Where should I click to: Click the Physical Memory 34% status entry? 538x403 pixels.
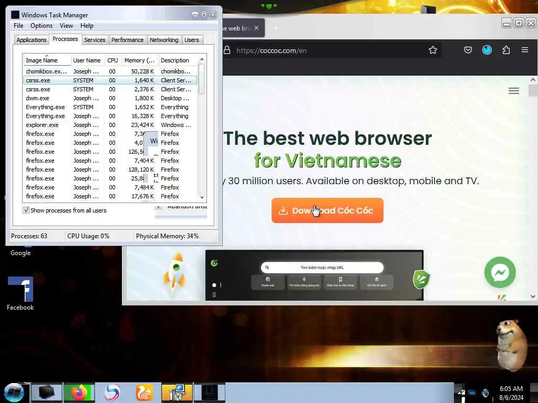tap(167, 236)
